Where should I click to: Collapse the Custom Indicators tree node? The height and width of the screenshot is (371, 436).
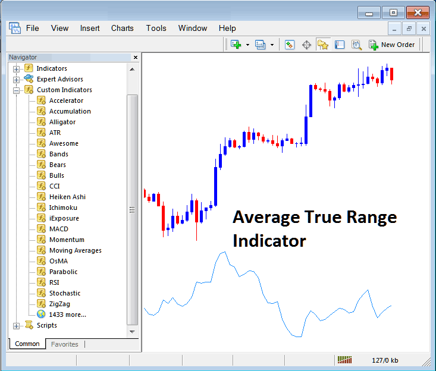[16, 90]
